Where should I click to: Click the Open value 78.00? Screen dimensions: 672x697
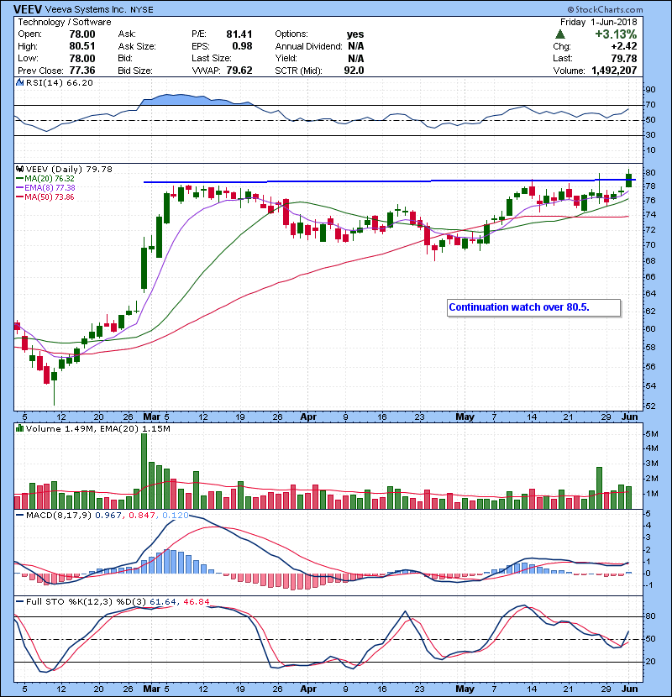click(x=81, y=34)
